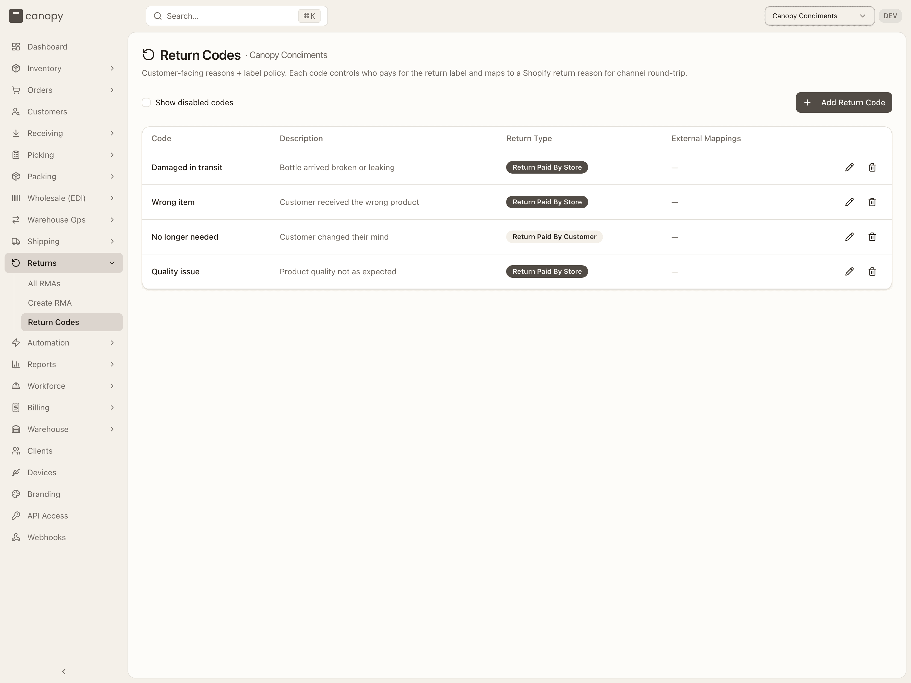Click the Return Type column header
The image size is (911, 683).
(x=529, y=138)
